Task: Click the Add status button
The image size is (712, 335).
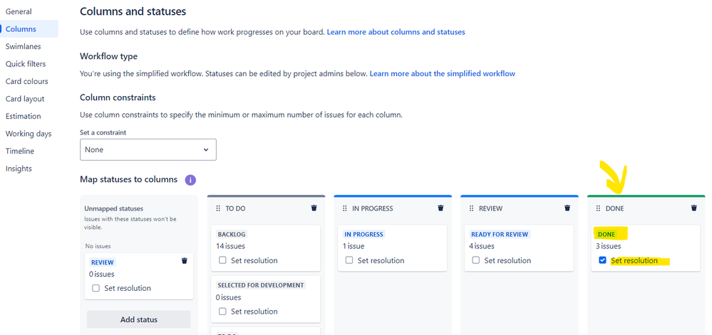Action: click(x=139, y=319)
